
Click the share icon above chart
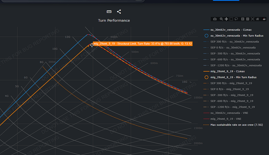tap(119, 12)
